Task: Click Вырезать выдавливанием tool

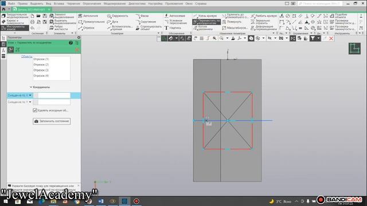Action: (x=63, y=22)
